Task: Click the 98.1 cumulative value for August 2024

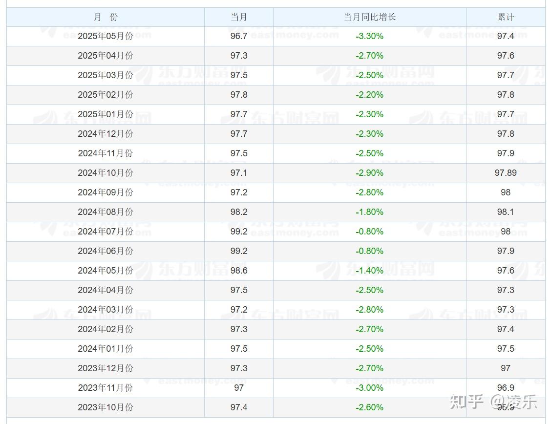Action: (506, 212)
